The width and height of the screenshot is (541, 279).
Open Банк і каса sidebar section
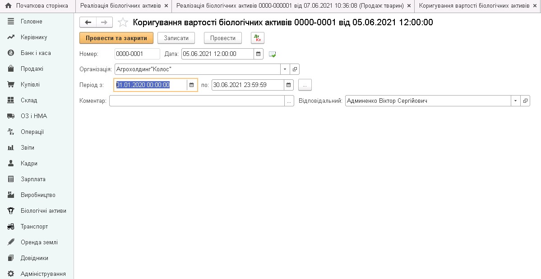36,53
